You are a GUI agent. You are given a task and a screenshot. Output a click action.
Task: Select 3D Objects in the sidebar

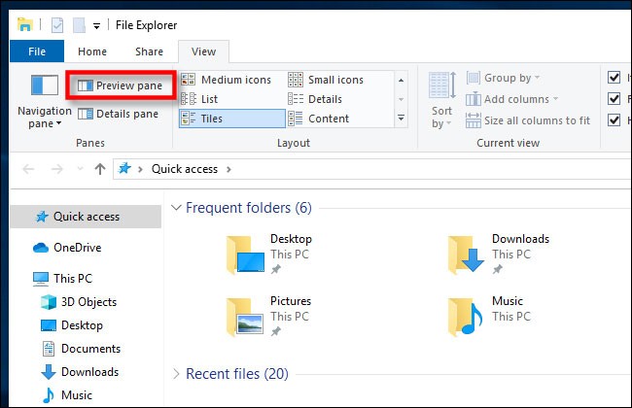[x=88, y=302]
